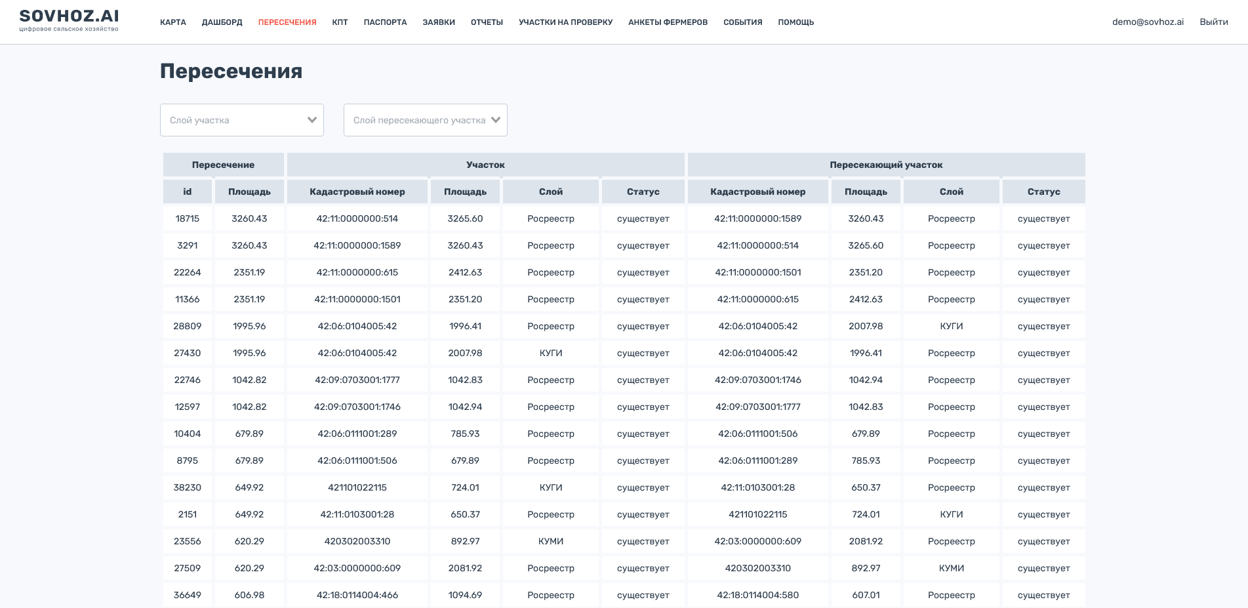Select the row with id 18715
Image resolution: width=1248 pixels, height=608 pixels.
[188, 218]
